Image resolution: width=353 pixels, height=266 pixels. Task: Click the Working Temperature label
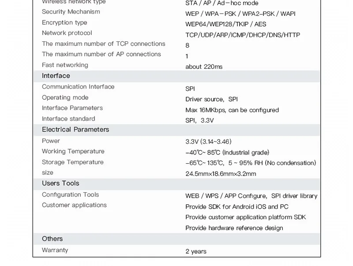point(73,151)
